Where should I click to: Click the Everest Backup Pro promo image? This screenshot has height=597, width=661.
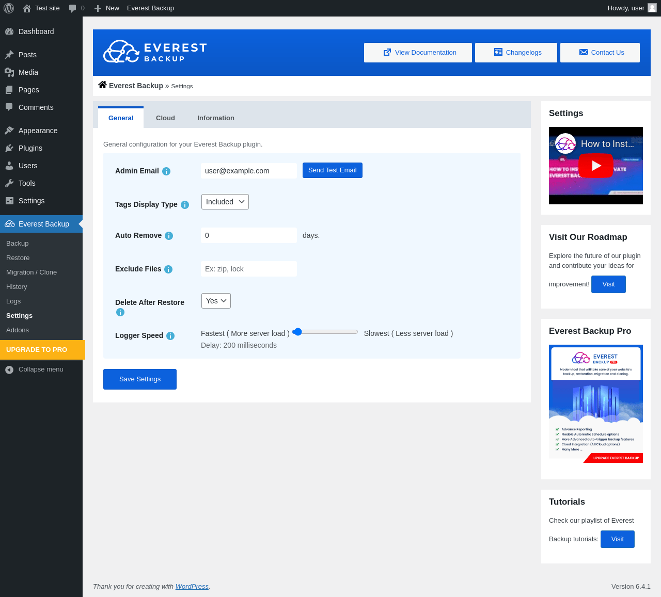pos(596,404)
